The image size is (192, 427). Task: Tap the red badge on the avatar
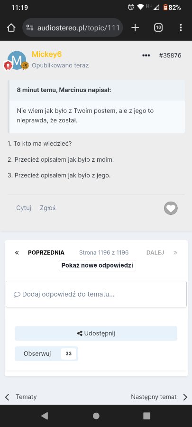[x=8, y=65]
